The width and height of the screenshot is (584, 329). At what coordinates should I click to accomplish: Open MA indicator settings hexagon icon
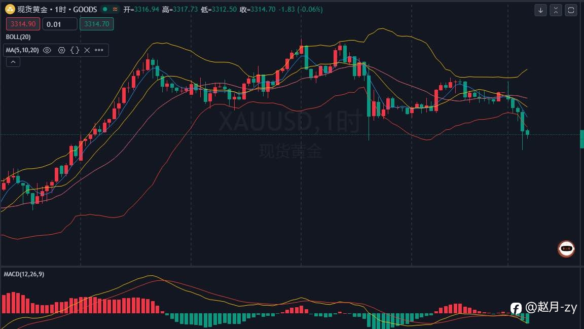61,50
